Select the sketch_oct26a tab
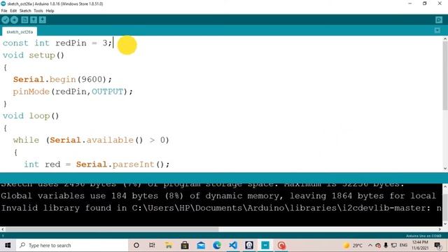Image resolution: width=448 pixels, height=252 pixels. [x=20, y=31]
